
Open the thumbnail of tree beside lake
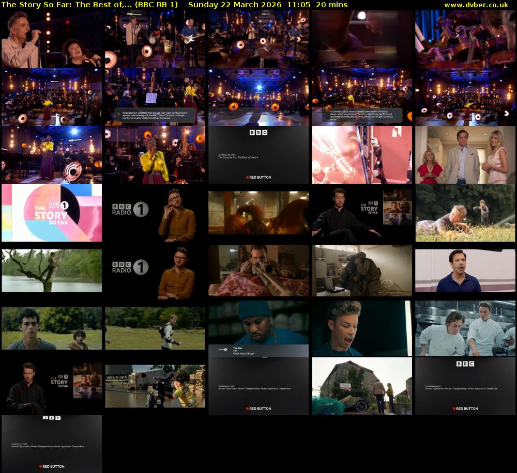pyautogui.click(x=52, y=271)
